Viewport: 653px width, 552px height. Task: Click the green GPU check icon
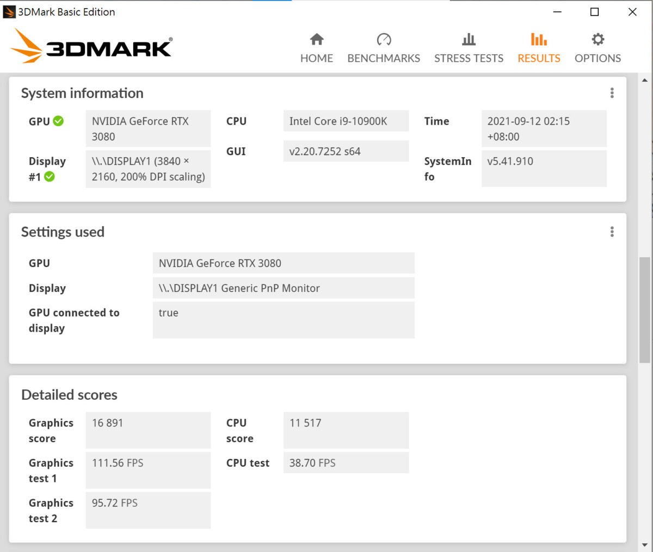[58, 121]
